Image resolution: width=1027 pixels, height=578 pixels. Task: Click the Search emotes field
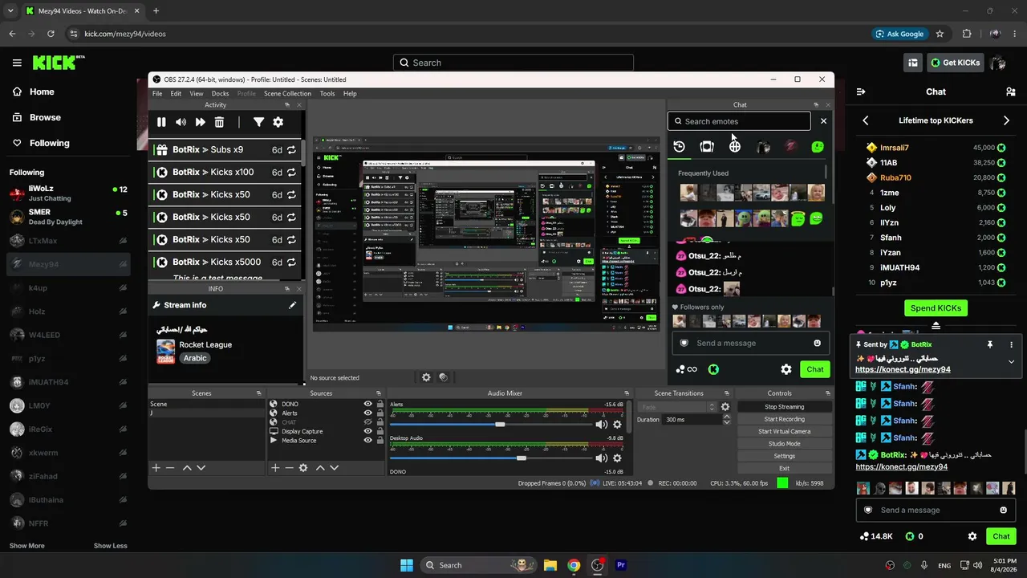(x=739, y=121)
